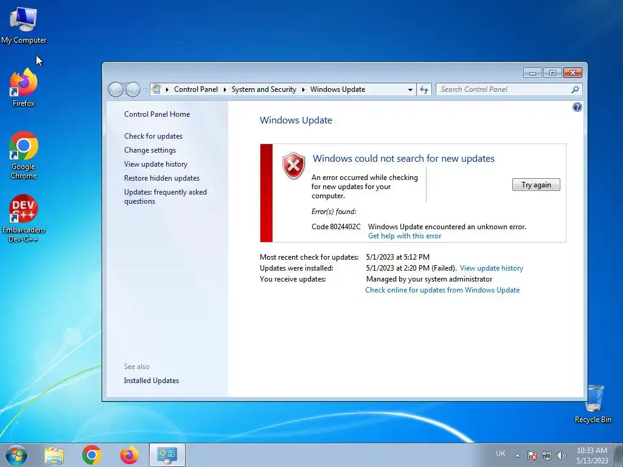This screenshot has width=623, height=467.
Task: Open the recent pages dropdown arrow
Action: tap(145, 90)
